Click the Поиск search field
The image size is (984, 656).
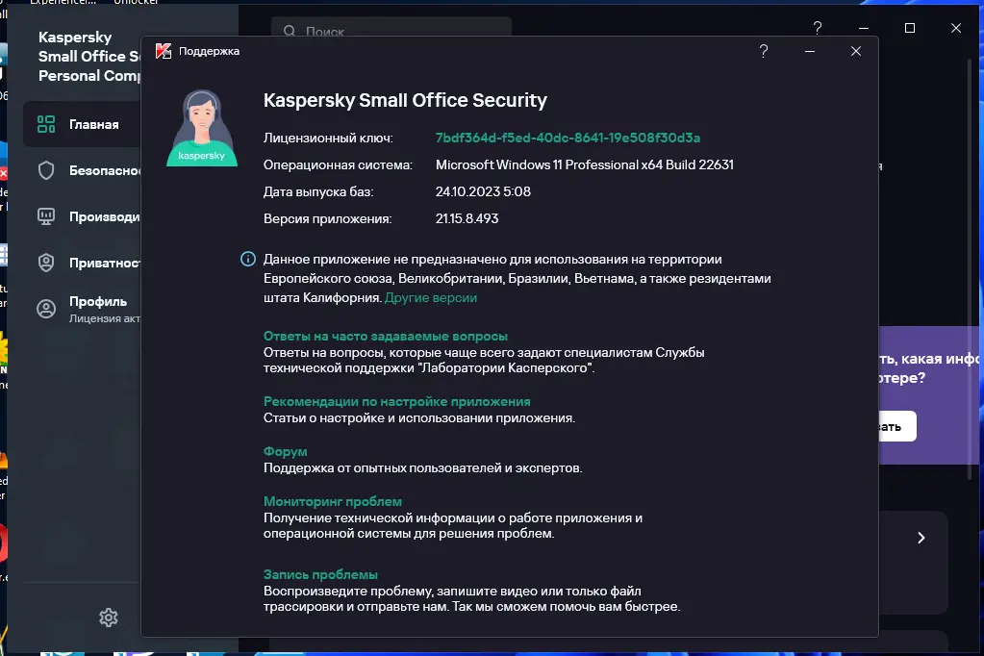[x=385, y=31]
